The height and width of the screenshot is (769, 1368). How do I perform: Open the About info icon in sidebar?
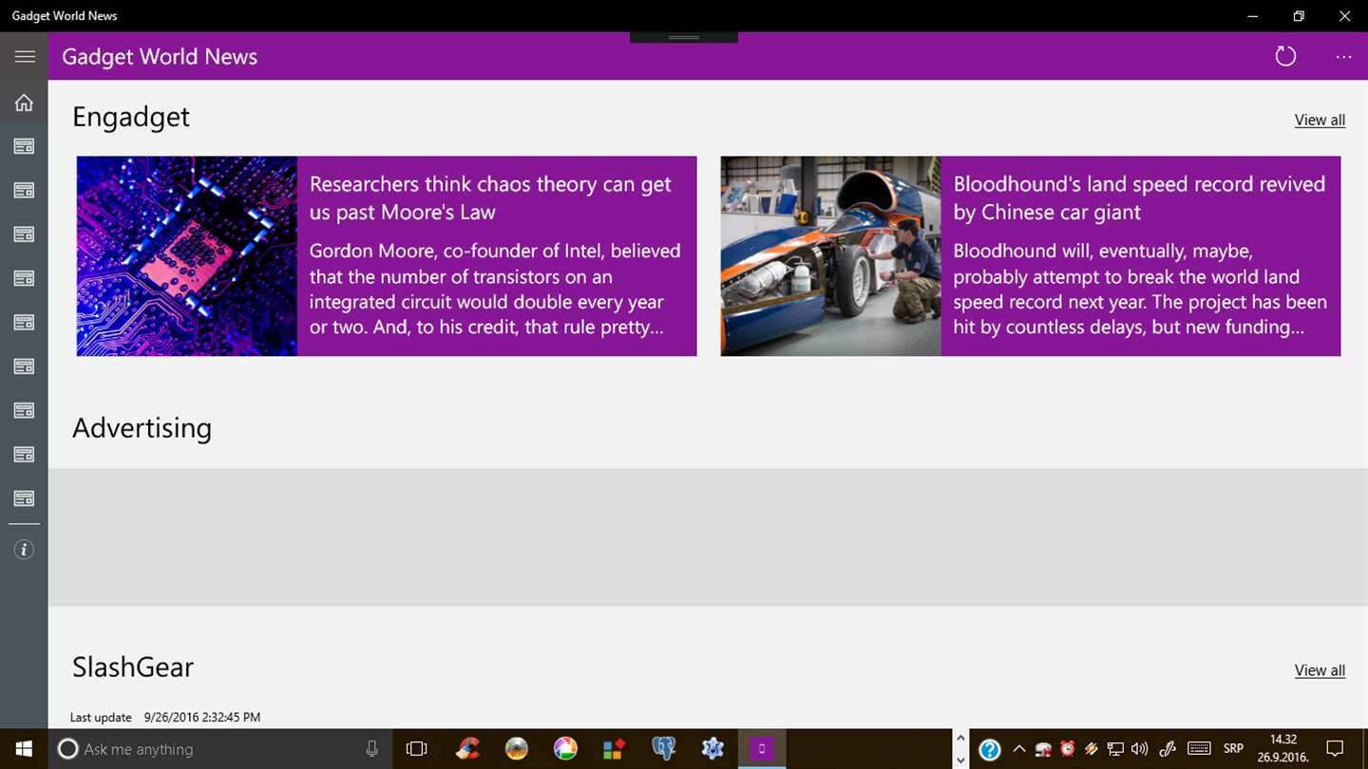pyautogui.click(x=24, y=550)
